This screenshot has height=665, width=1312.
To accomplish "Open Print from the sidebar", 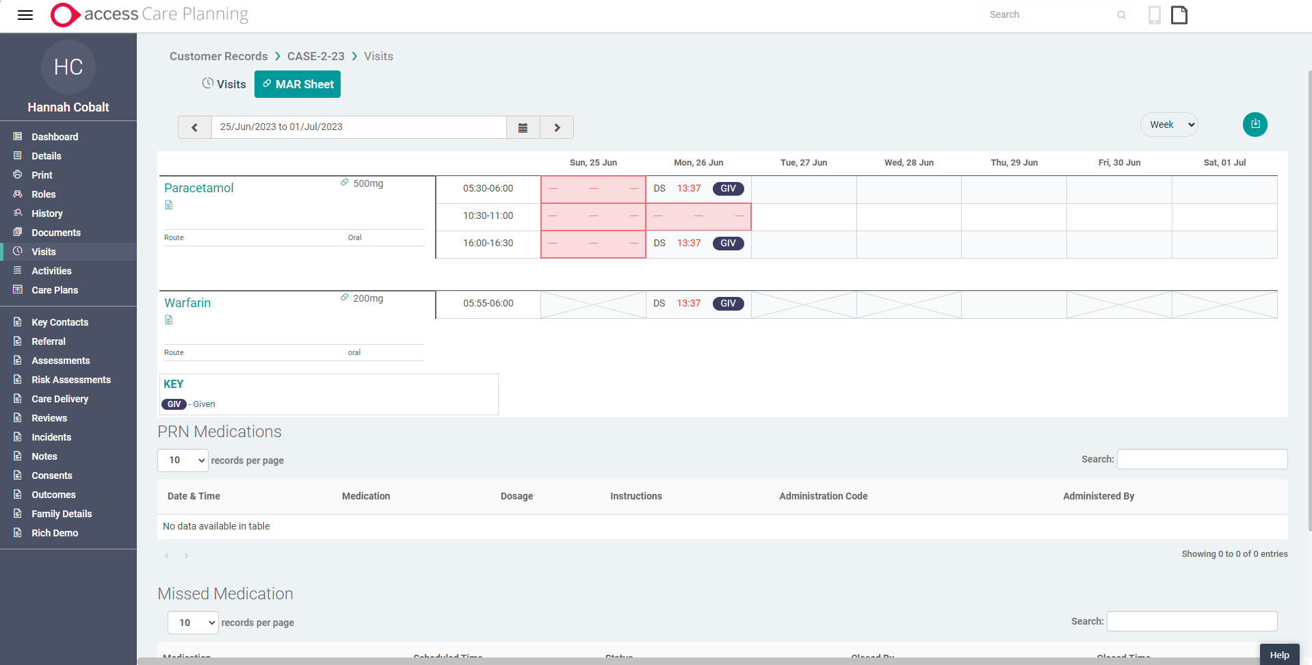I will point(41,174).
